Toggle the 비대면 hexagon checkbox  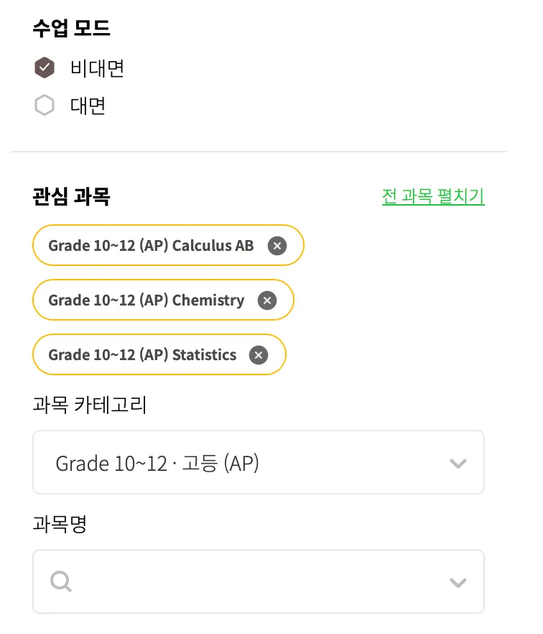coord(45,68)
